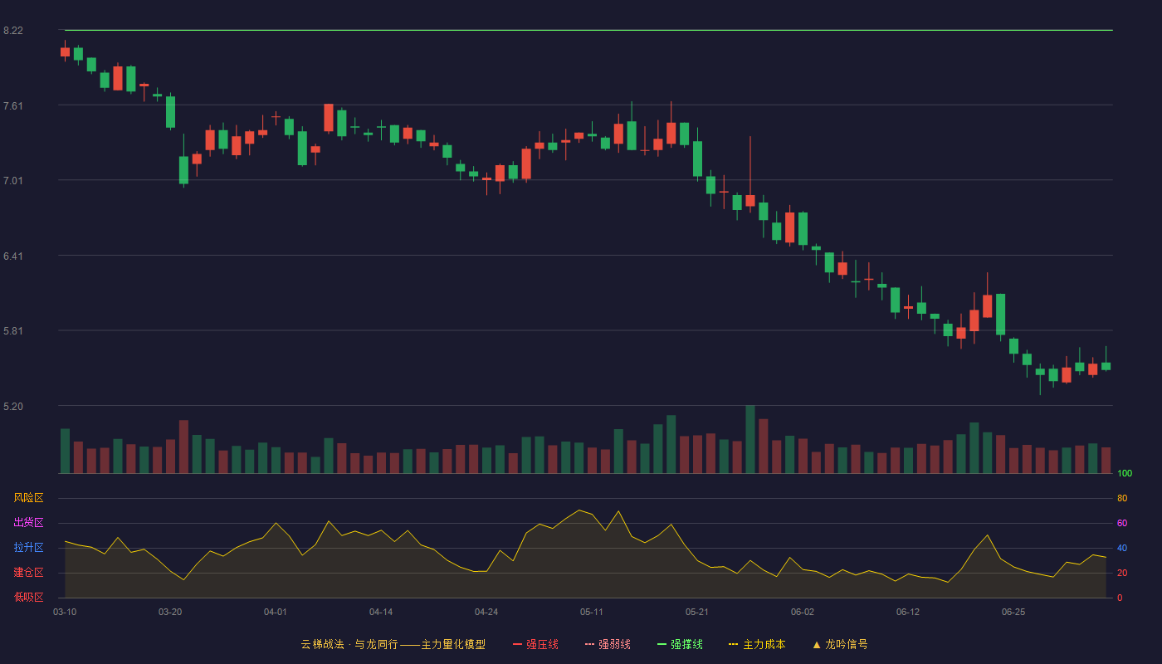Screen dimensions: 1162x664
Task: Click the 40 indicator scale label
Action: click(1122, 548)
